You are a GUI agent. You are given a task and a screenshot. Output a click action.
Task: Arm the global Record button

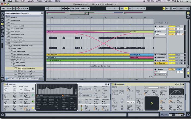(69, 8)
